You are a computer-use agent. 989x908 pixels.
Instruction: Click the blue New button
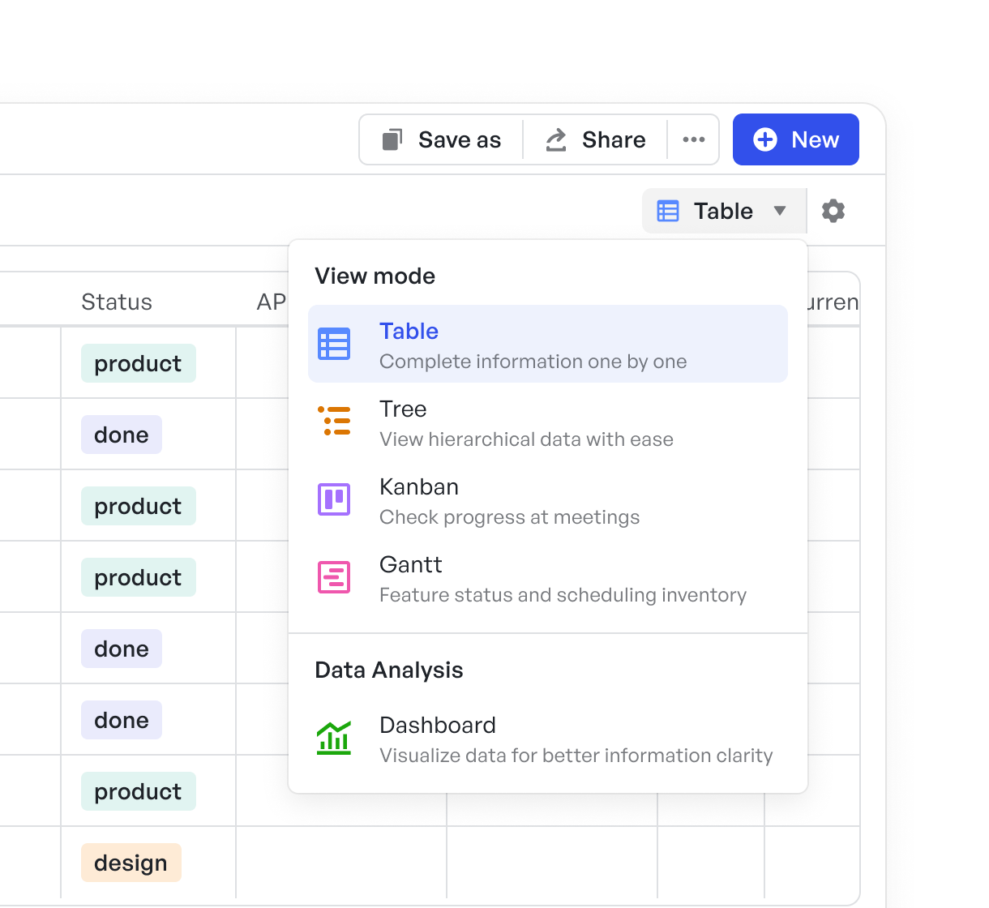(x=796, y=139)
